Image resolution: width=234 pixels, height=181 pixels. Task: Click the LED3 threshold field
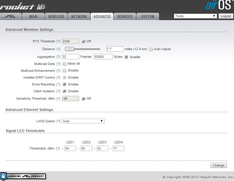coord(102,148)
